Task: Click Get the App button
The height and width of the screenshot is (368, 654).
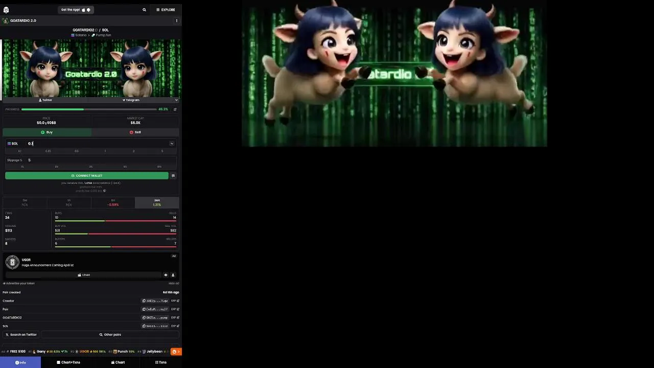Action: 76,10
